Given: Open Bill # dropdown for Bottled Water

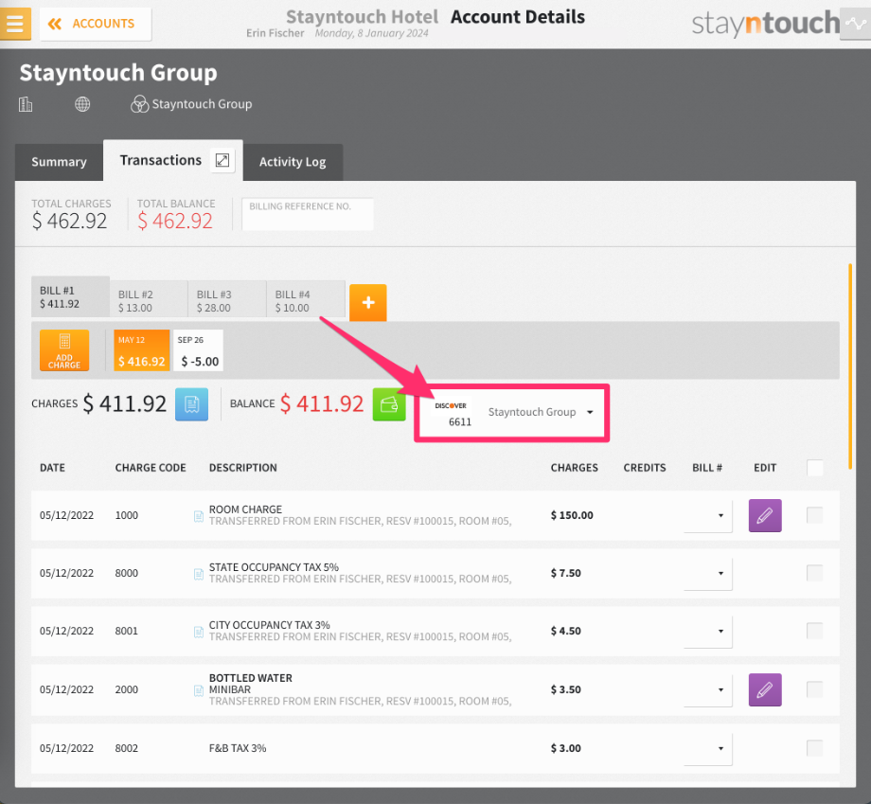Looking at the screenshot, I should click(x=708, y=690).
